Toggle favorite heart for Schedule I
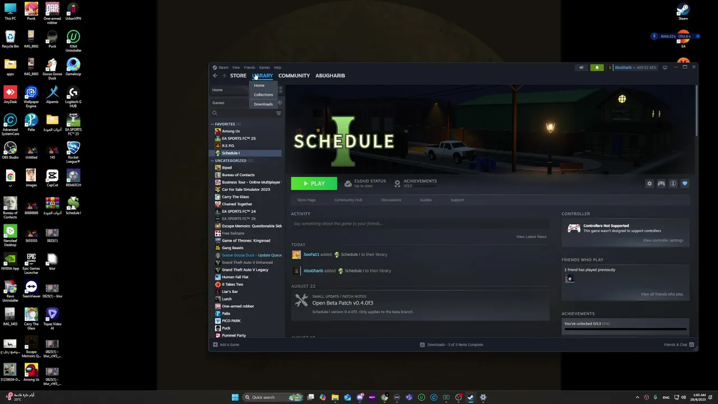This screenshot has width=718, height=404. 685,183
